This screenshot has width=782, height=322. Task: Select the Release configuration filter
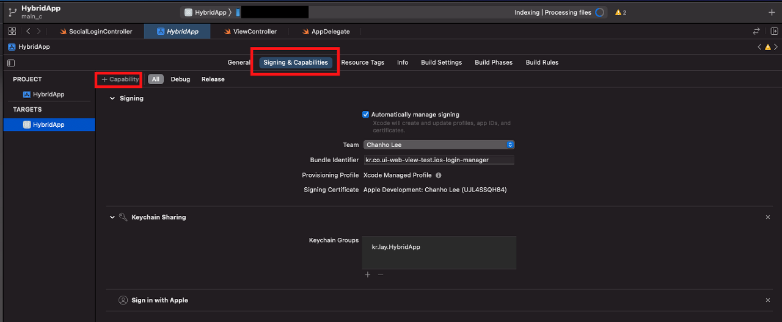click(x=213, y=79)
